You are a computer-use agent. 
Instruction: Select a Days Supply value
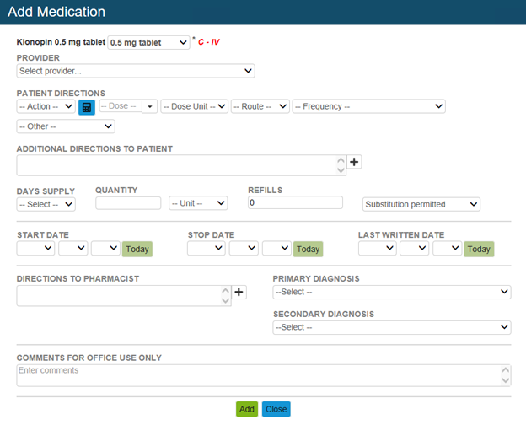coord(46,204)
